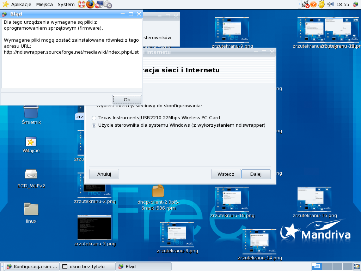
Task: Expand the notification area arrow handle
Action: click(x=299, y=4)
